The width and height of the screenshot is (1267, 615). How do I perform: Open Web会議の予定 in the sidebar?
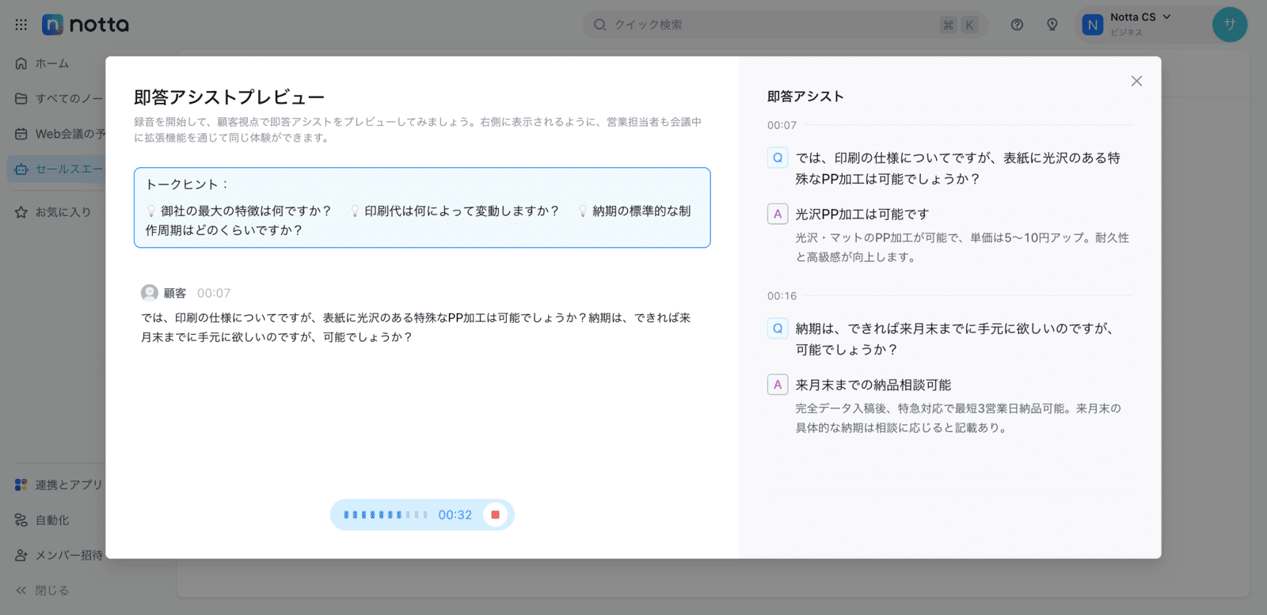[x=59, y=134]
